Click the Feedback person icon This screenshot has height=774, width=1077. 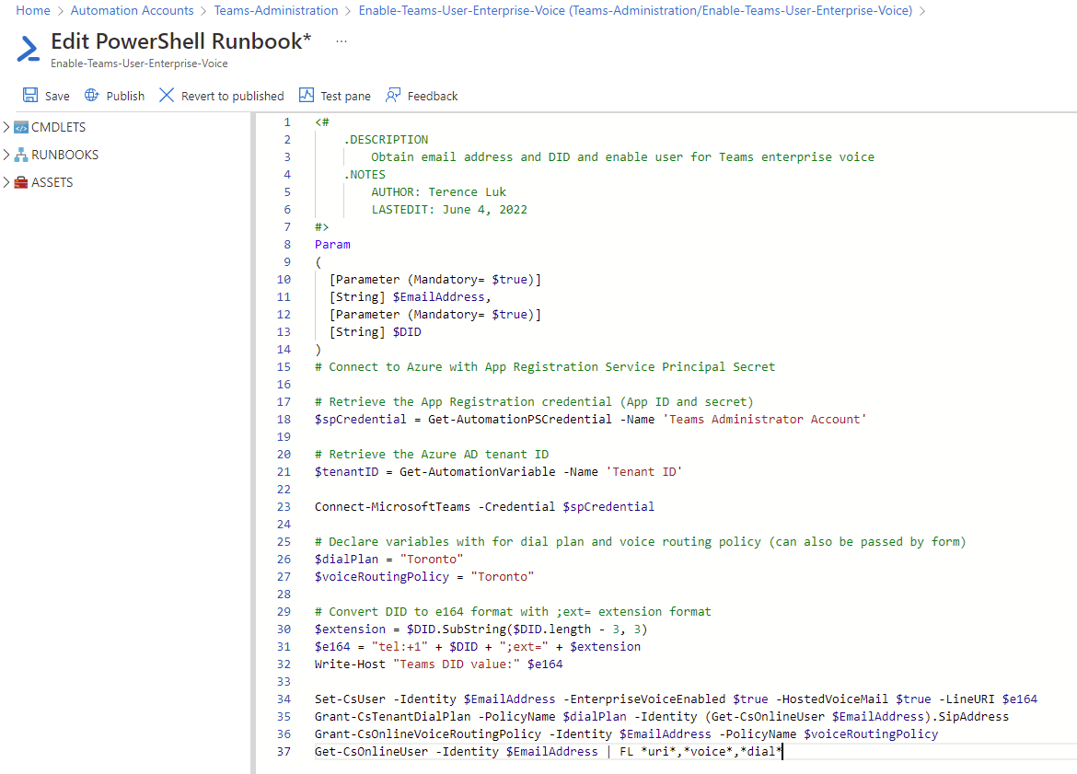click(x=393, y=96)
